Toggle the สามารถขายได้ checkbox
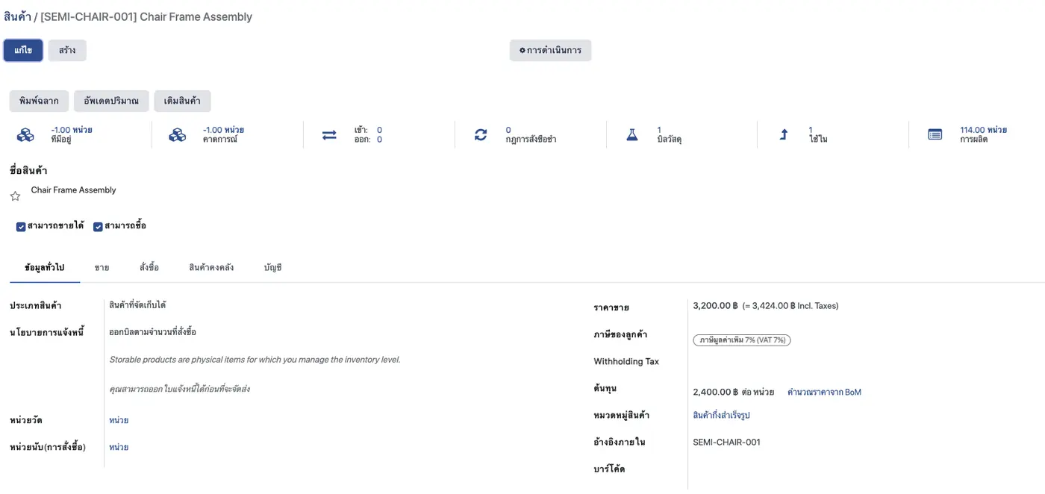 click(x=21, y=227)
